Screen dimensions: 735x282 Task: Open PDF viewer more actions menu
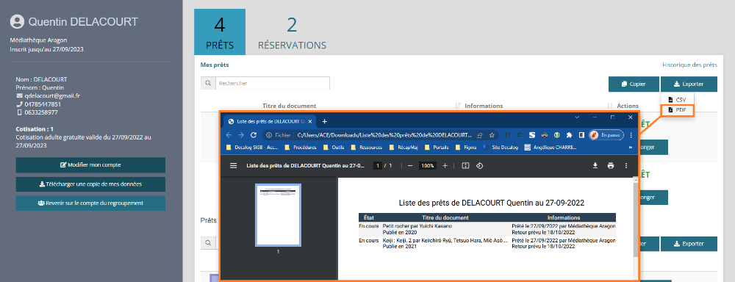pyautogui.click(x=625, y=165)
